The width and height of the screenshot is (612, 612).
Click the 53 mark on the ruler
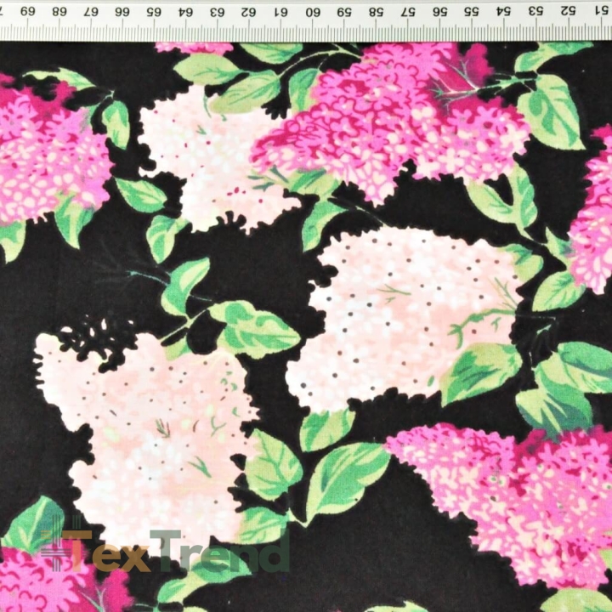[x=536, y=11]
